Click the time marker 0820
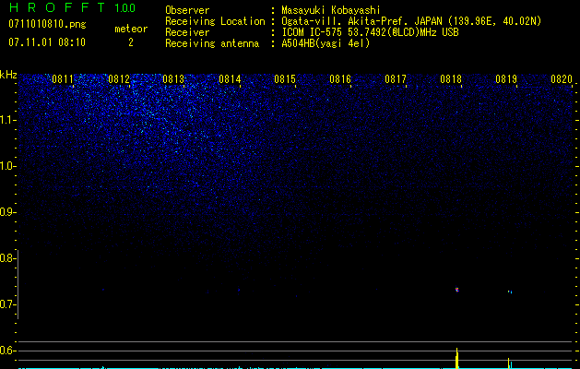The image size is (580, 369). click(562, 79)
